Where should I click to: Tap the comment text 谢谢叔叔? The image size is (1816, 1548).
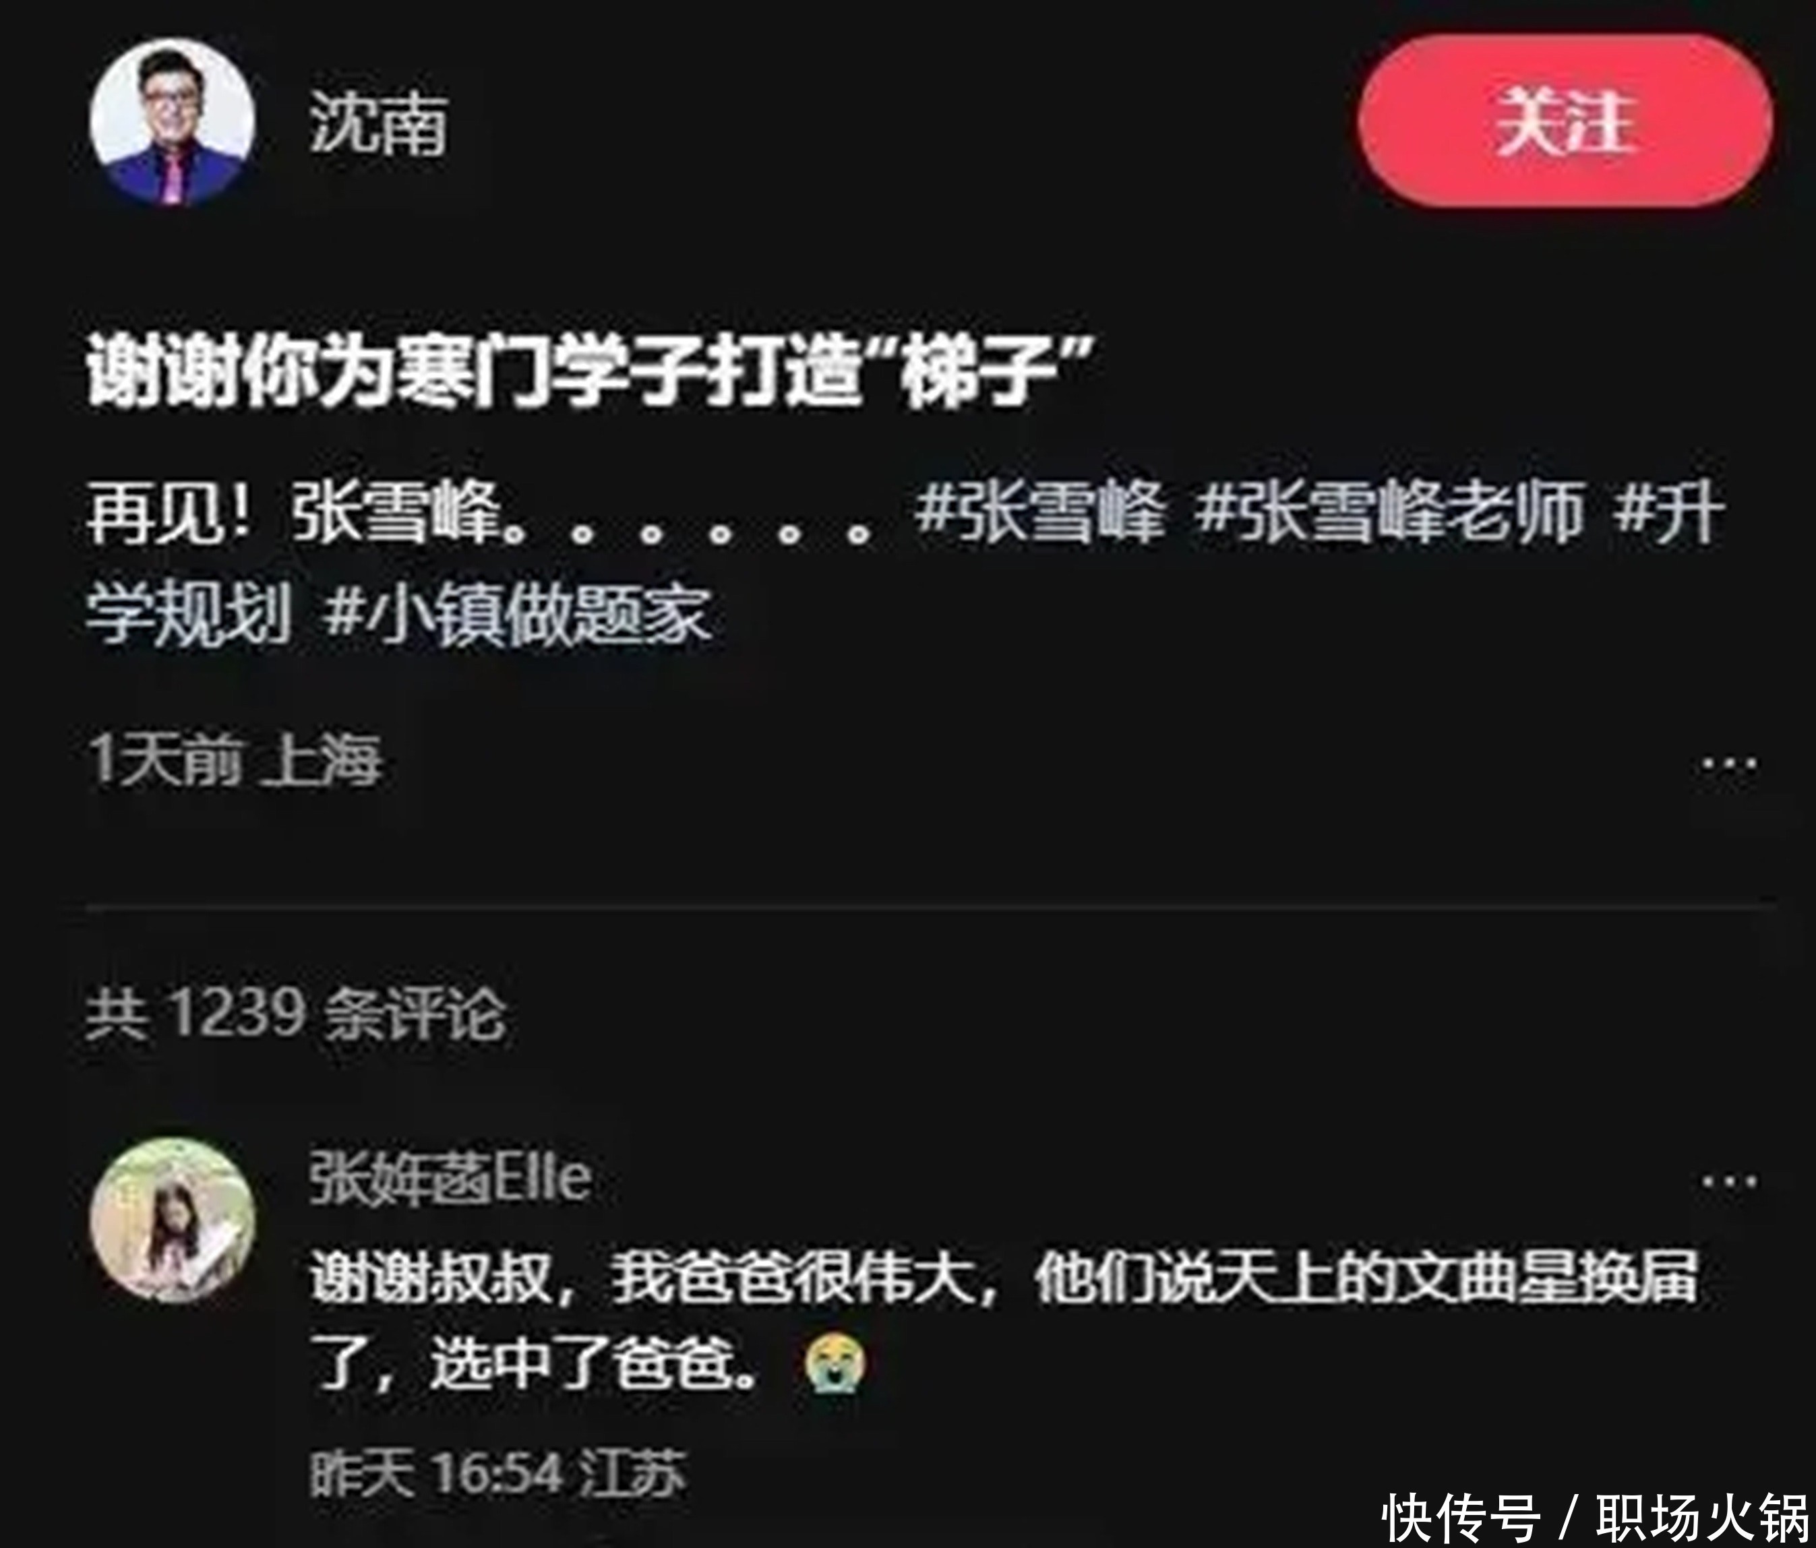click(431, 1278)
